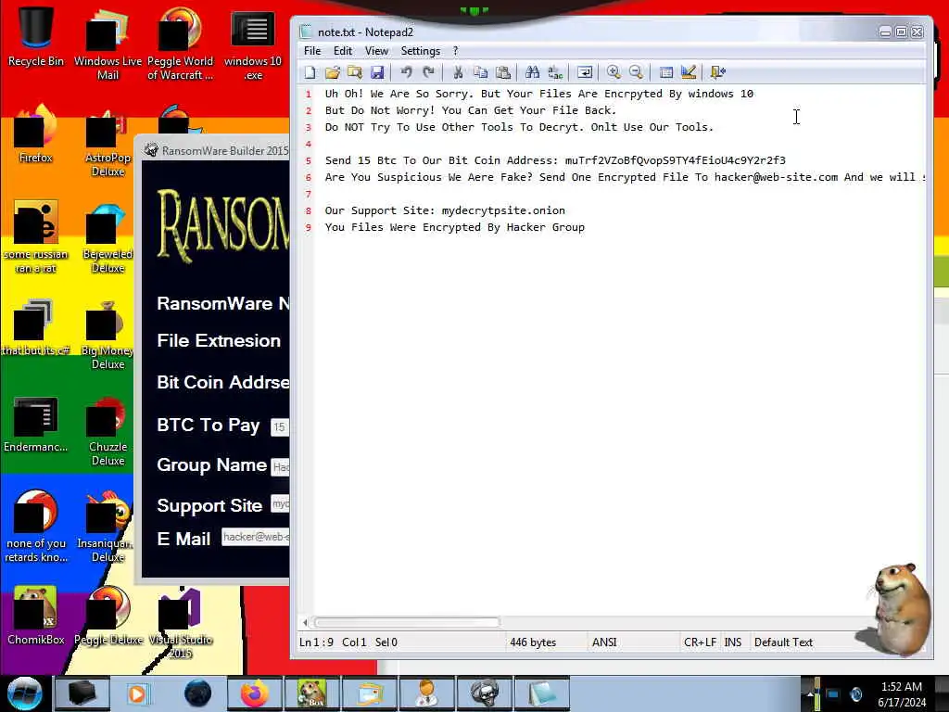Click the E Mail field in RansomWare Builder
The image size is (949, 712).
pyautogui.click(x=256, y=537)
